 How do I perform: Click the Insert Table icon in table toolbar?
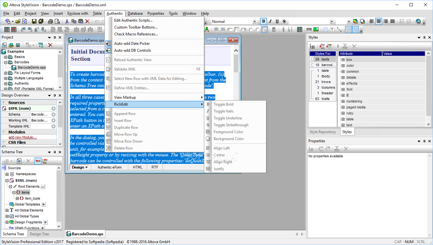(7, 29)
